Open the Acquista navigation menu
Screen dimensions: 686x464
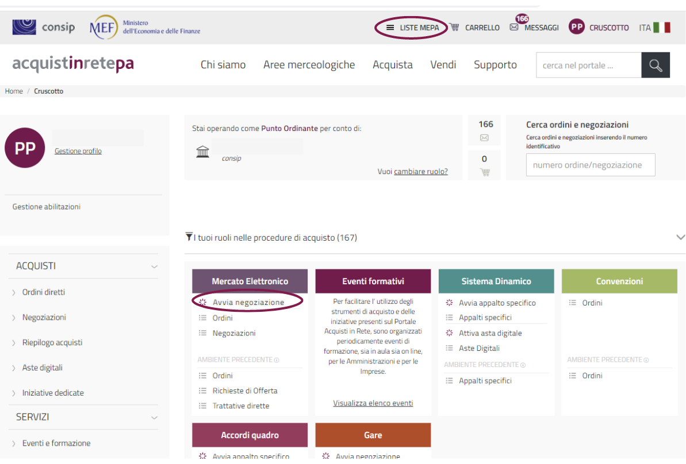392,65
